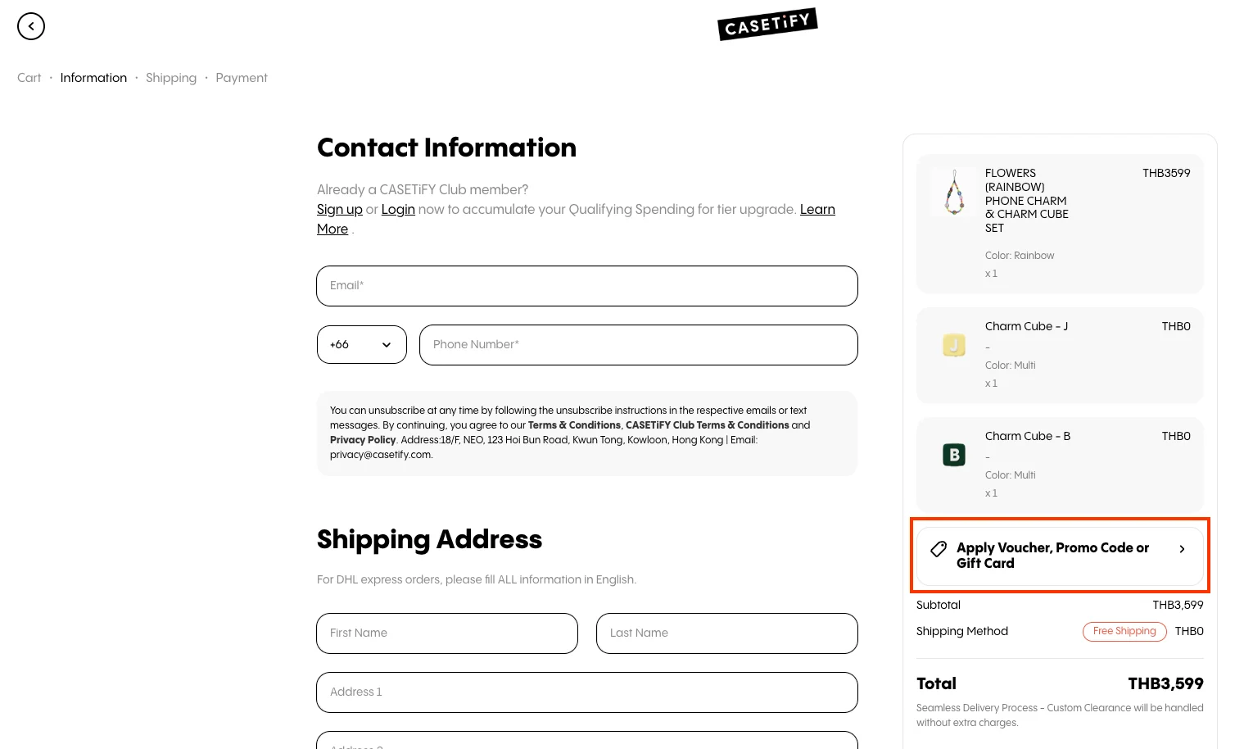Click the circular back arrow icon
Image resolution: width=1244 pixels, height=749 pixels.
(31, 25)
